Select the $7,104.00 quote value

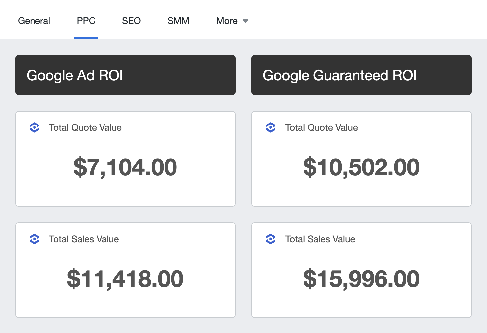(125, 167)
